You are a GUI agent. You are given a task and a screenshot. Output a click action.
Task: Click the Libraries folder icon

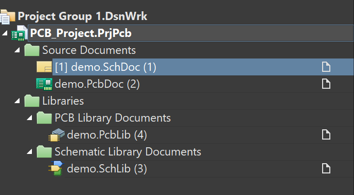coord(32,101)
